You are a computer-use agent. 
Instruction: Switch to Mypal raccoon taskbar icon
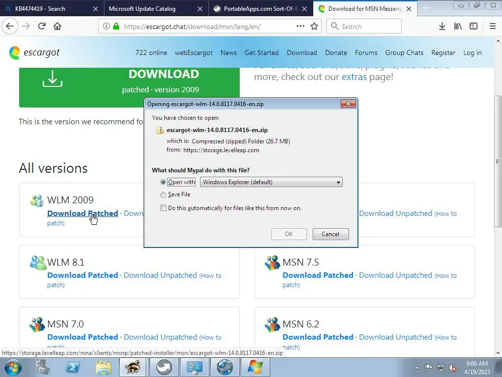(132, 367)
